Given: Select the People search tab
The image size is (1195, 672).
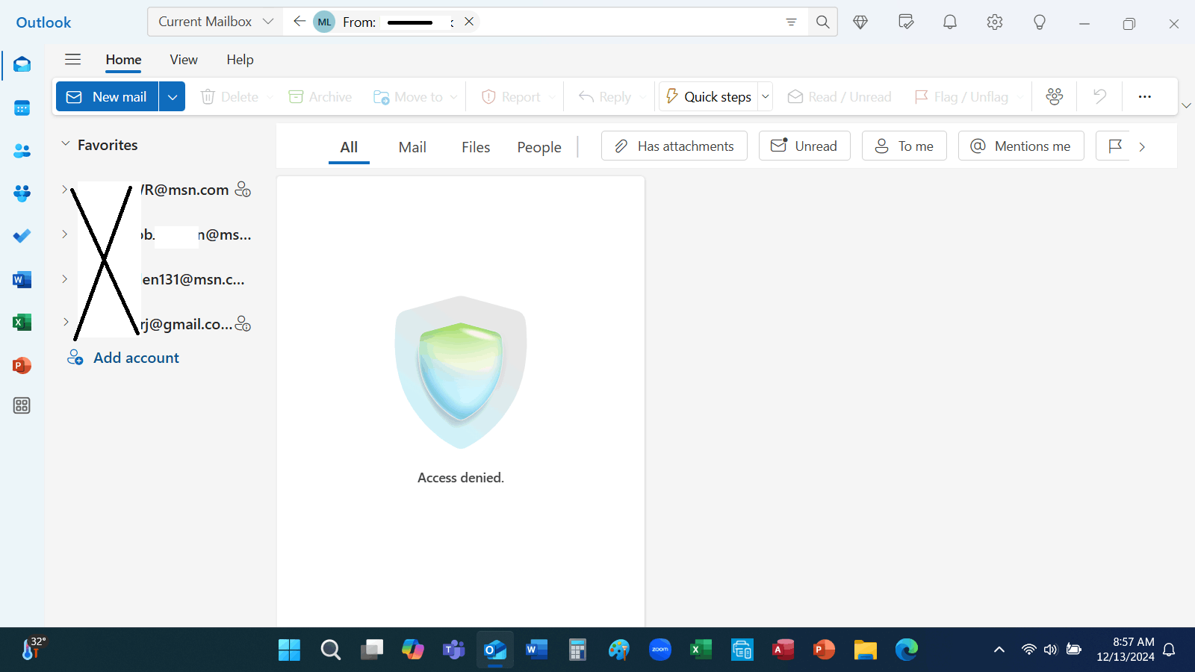Looking at the screenshot, I should (x=539, y=147).
